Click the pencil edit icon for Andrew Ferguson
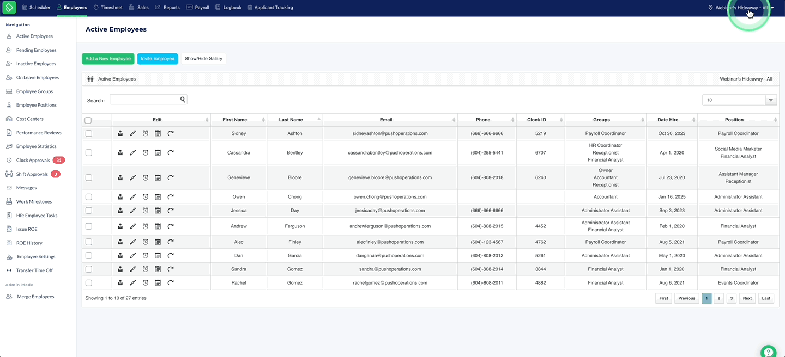The image size is (785, 357). (133, 226)
